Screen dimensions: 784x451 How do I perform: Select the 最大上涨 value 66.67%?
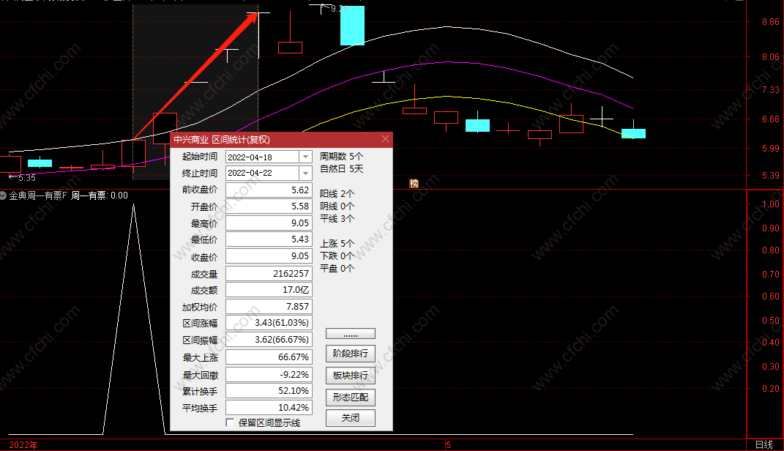(x=269, y=357)
